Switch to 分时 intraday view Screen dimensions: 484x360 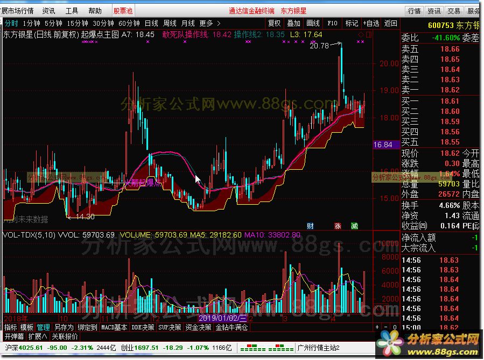point(11,24)
